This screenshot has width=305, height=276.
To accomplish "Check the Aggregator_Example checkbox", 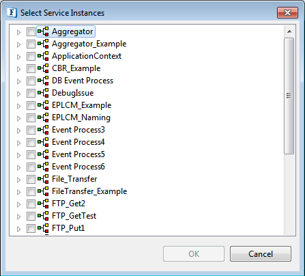I will pyautogui.click(x=31, y=44).
